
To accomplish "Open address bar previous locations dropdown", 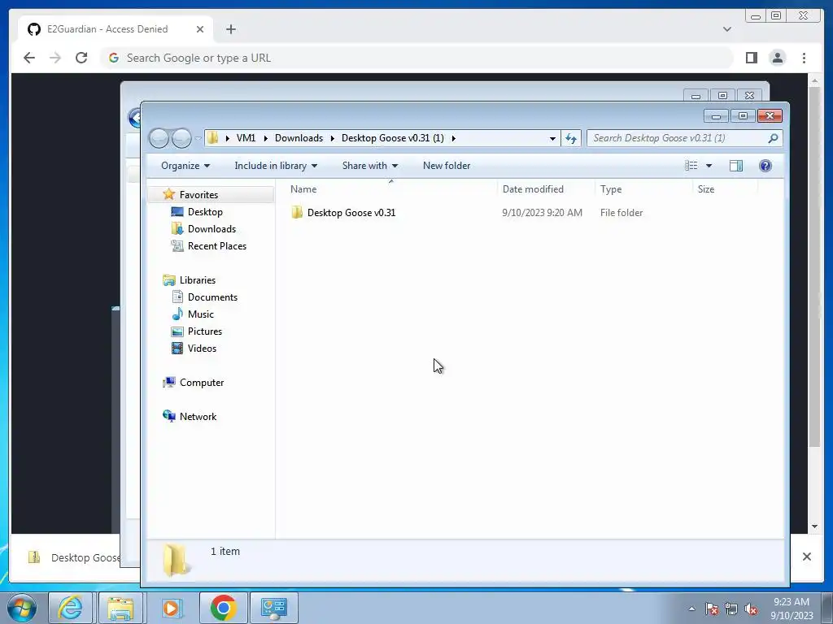I will point(552,138).
